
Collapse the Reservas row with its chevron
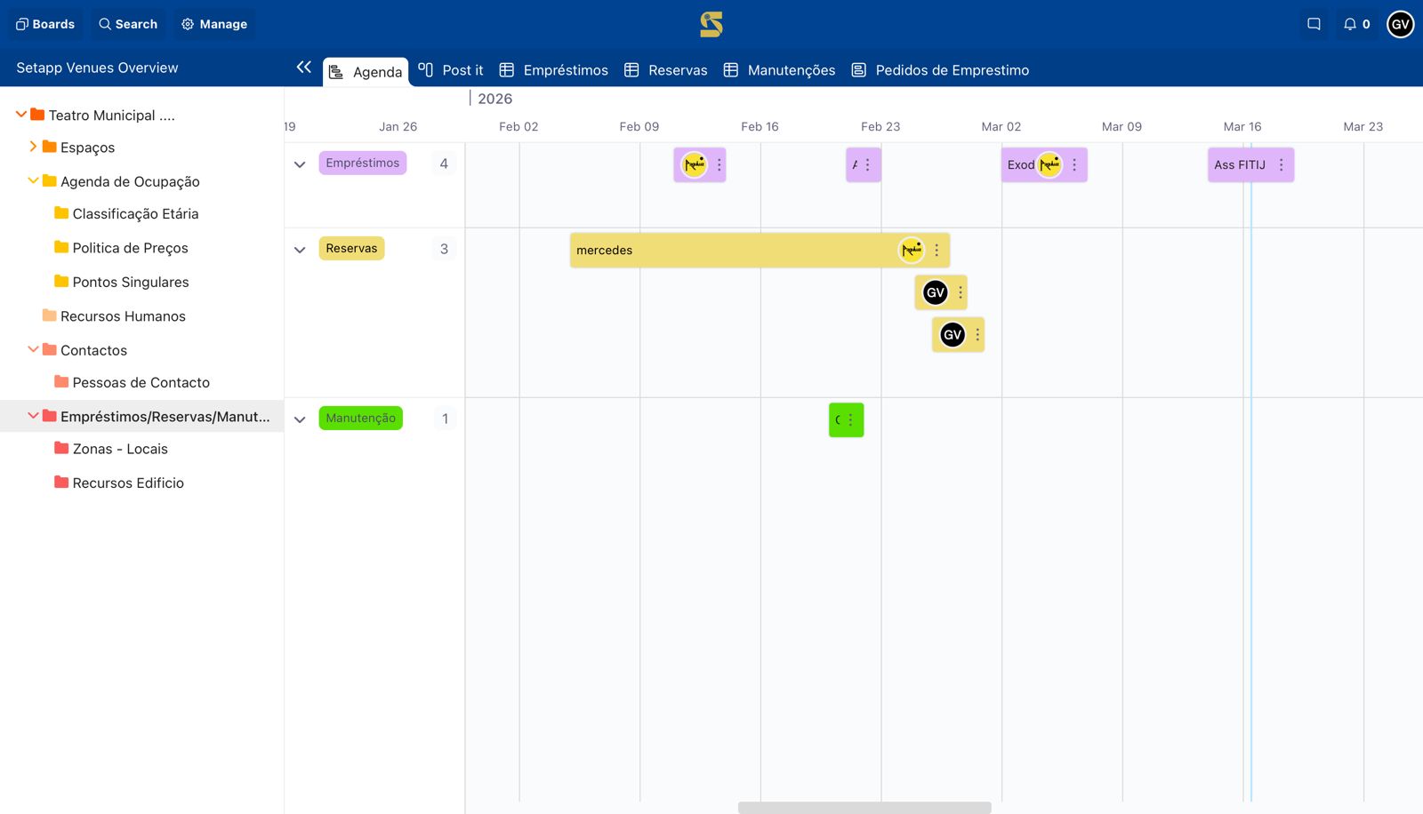[x=300, y=250]
